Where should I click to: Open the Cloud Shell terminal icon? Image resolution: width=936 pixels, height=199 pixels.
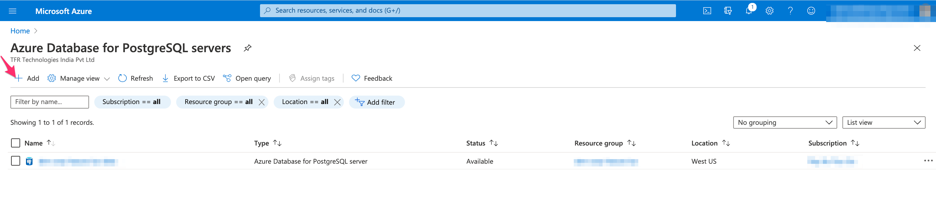707,11
